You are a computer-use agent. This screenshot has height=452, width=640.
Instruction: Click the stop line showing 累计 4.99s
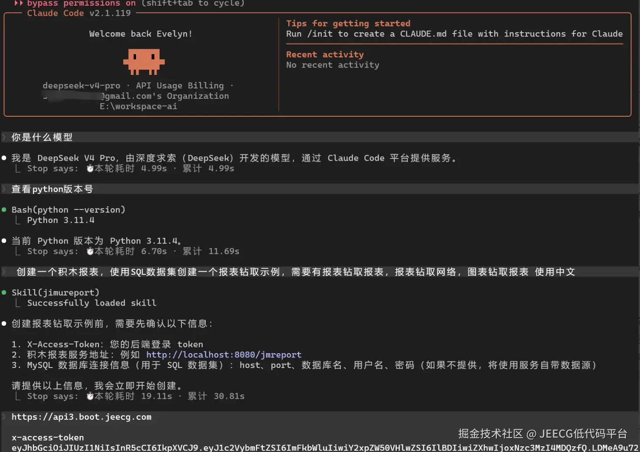coord(131,169)
